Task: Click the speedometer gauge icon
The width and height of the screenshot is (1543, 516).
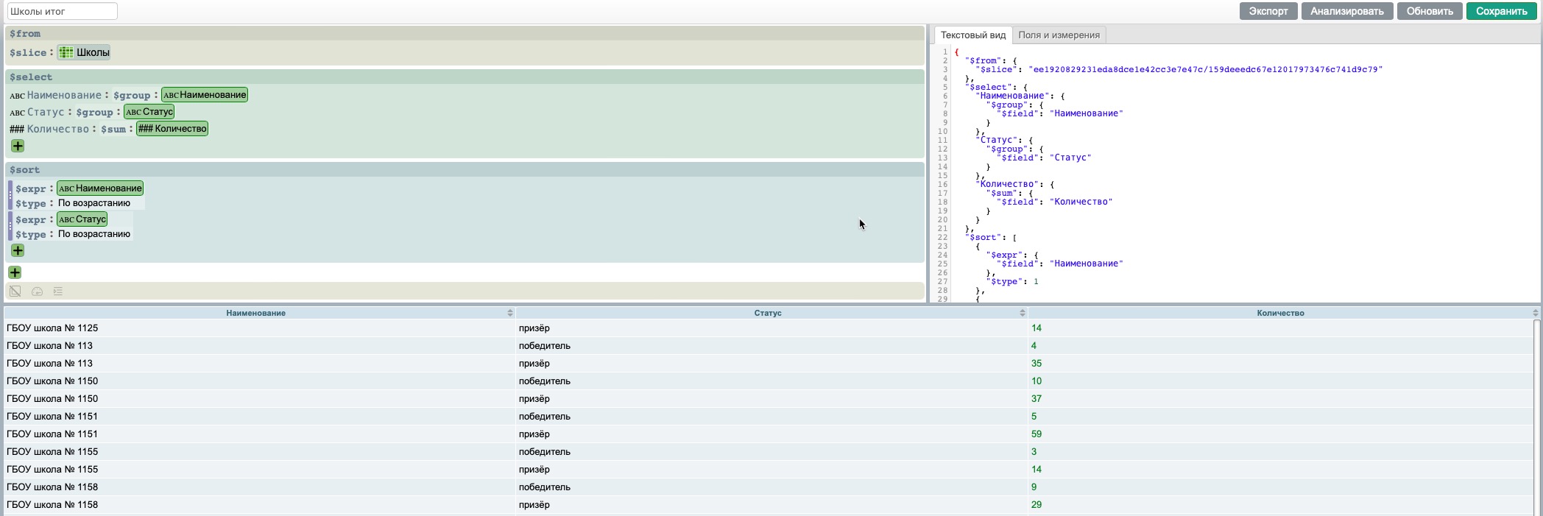Action: click(x=37, y=291)
